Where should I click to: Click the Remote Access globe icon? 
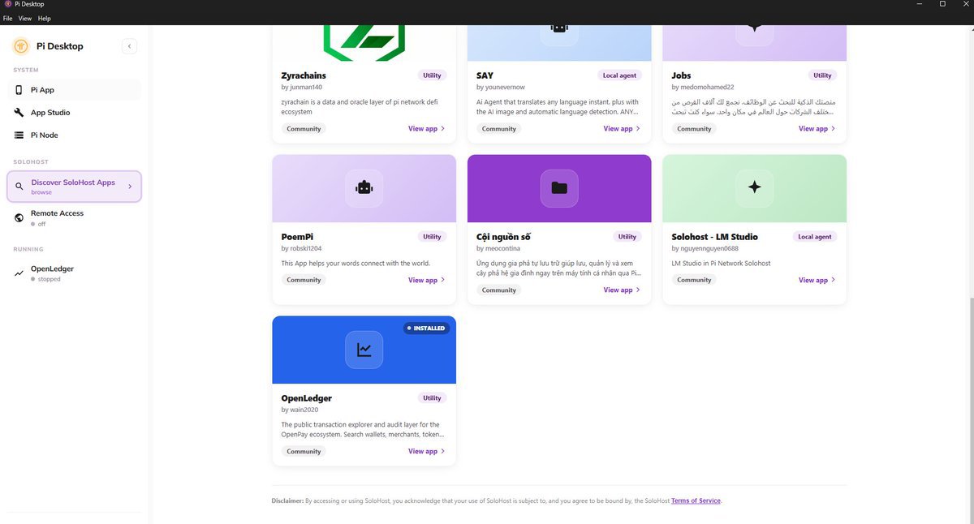tap(19, 217)
